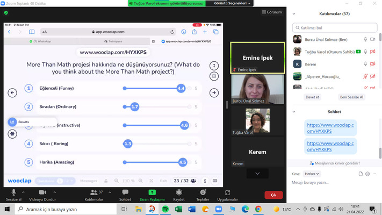
Task: Expand video options arrow beside Videoyu Durdur
Action: [55, 192]
